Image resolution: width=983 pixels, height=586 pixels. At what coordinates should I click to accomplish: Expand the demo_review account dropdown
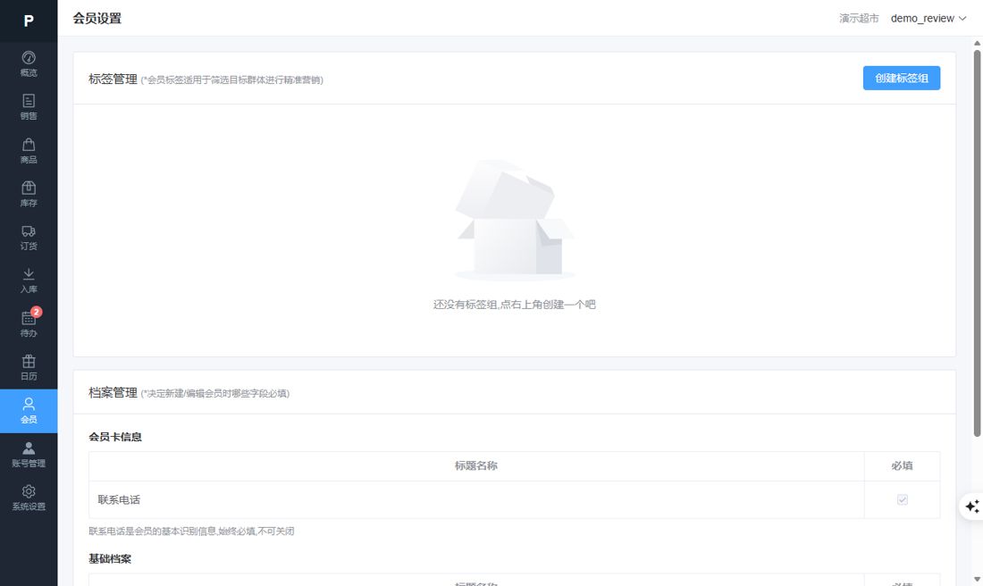tap(928, 18)
